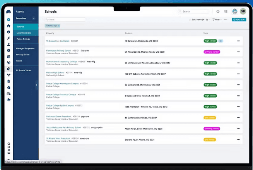This screenshot has width=253, height=170.
Task: Click the pre school tag on Parkwood row
Action: tap(210, 118)
